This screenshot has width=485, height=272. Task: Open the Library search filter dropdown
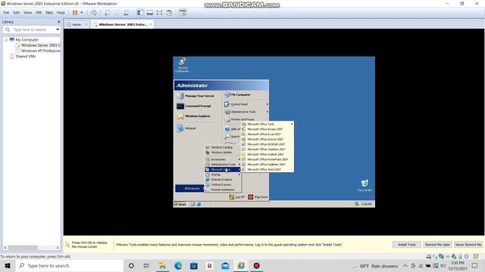coord(58,29)
